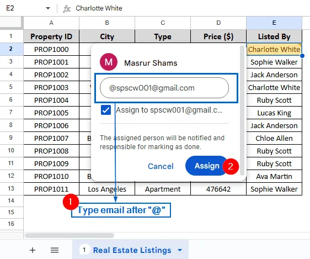310x259 pixels.
Task: Select the Ruby Scott cell in row 10
Action: point(274,151)
